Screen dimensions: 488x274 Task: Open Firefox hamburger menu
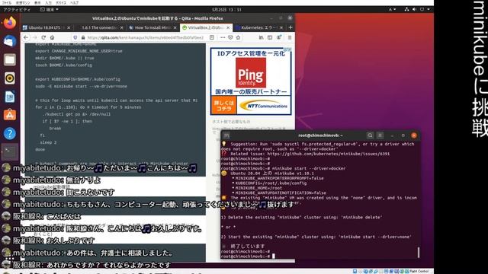point(290,37)
